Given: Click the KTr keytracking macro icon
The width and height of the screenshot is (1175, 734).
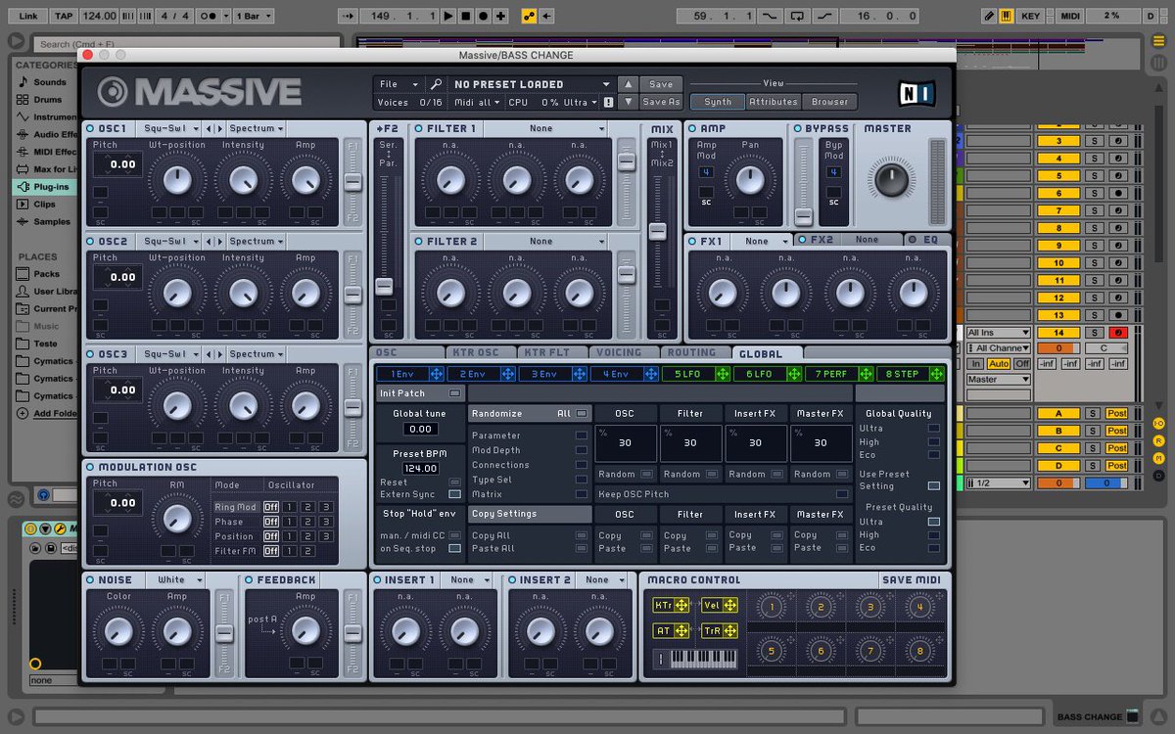Looking at the screenshot, I should [x=669, y=606].
